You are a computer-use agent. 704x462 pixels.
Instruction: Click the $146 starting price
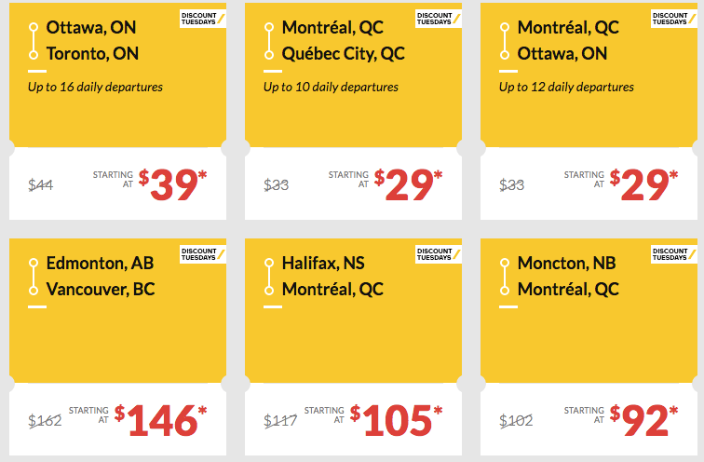[x=161, y=421]
